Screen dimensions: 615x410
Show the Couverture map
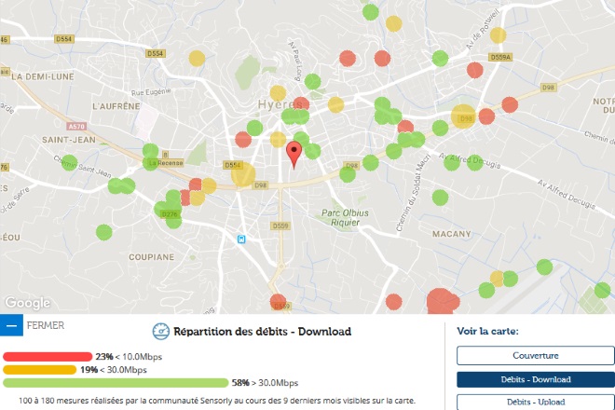[535, 355]
